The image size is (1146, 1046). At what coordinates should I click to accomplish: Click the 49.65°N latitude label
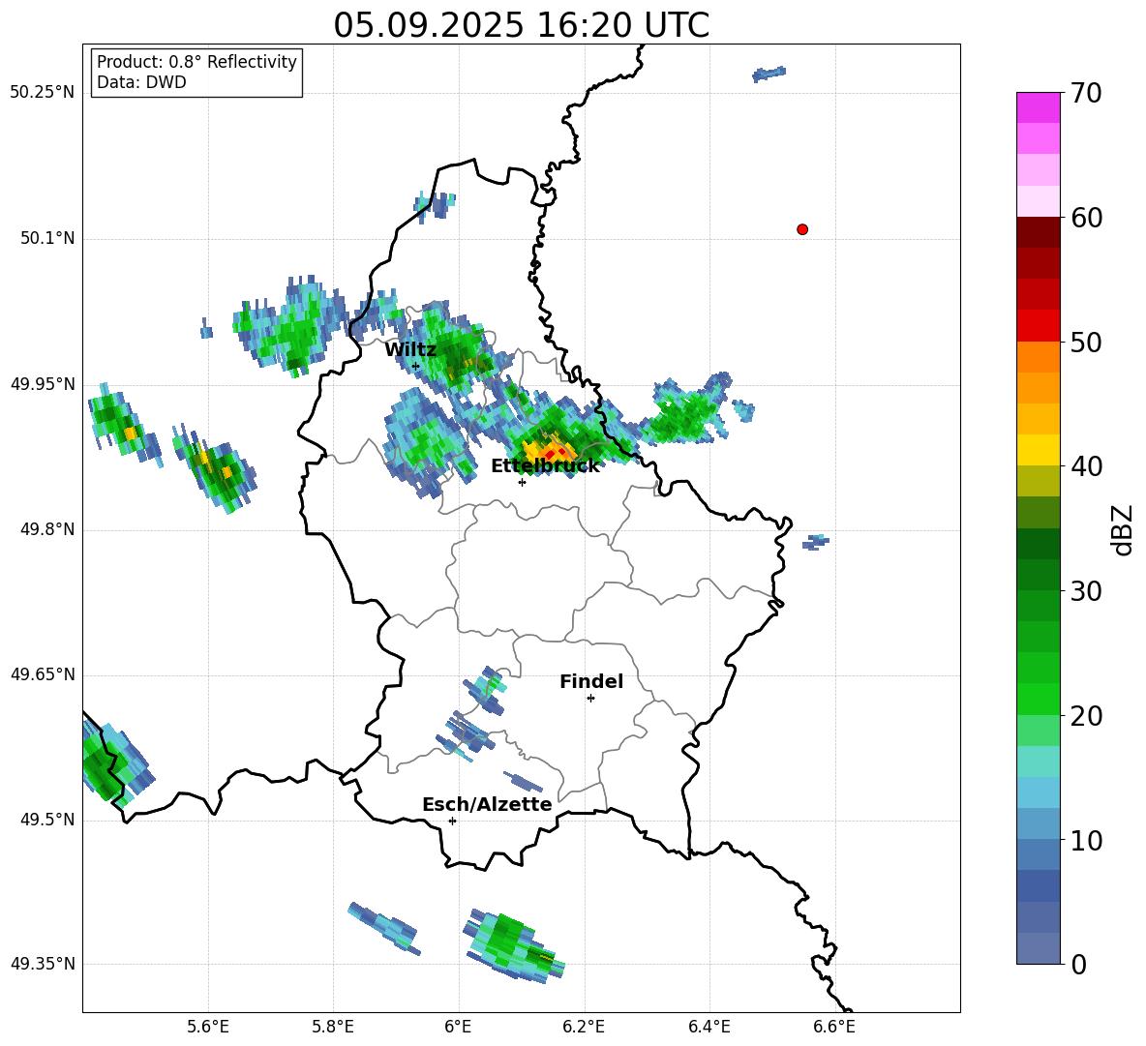click(x=43, y=673)
